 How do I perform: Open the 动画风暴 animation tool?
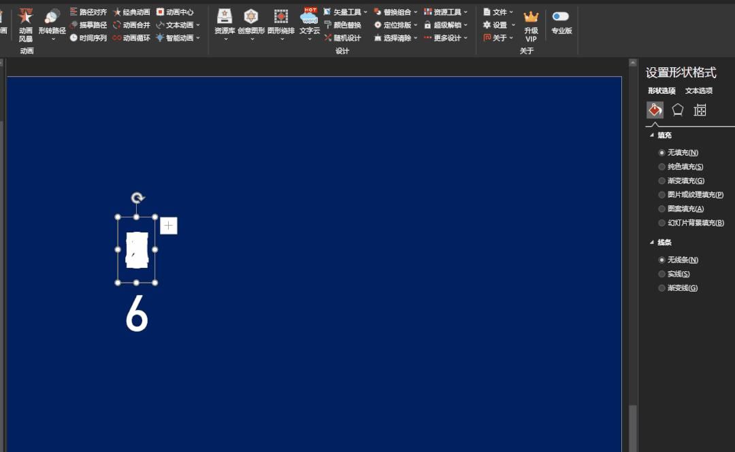25,25
